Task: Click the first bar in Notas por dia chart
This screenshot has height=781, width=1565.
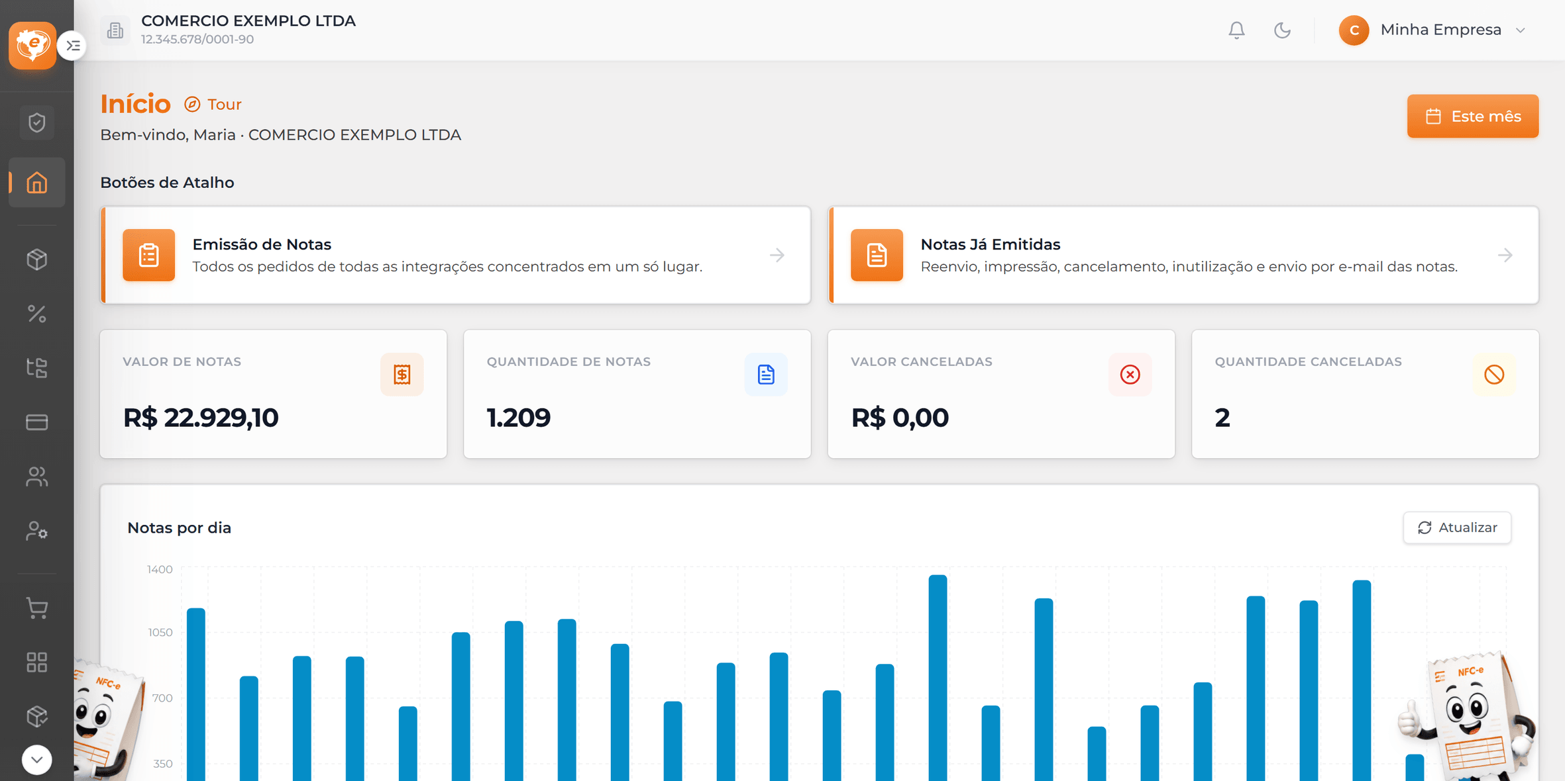Action: (196, 694)
